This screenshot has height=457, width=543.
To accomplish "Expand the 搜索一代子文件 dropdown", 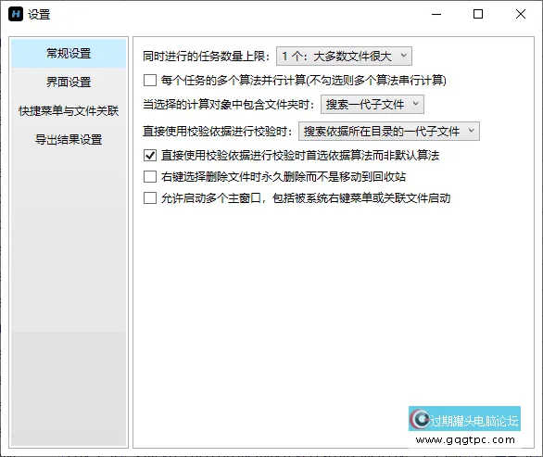I will point(373,105).
